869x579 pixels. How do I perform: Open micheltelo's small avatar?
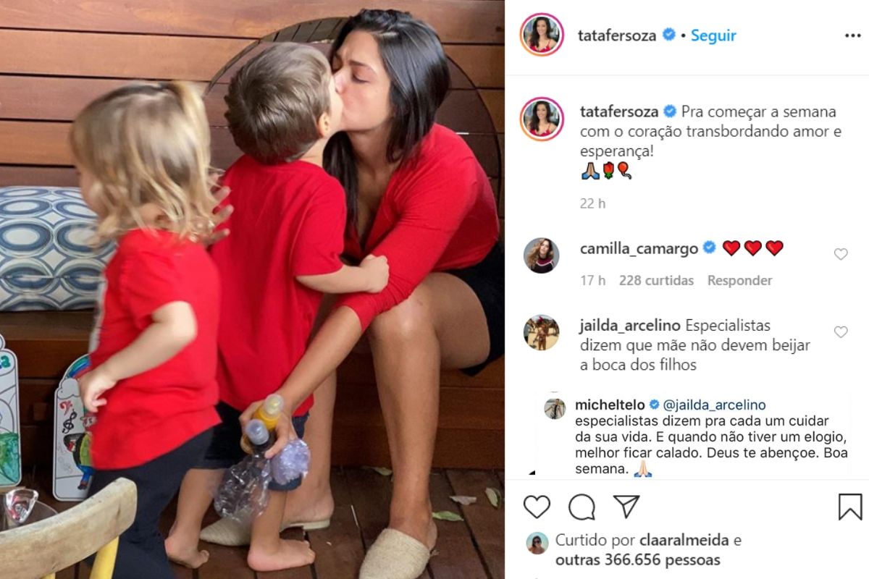coord(555,408)
